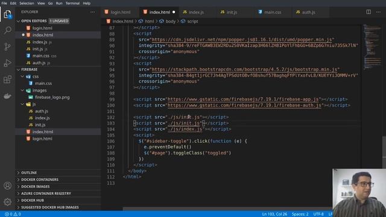Click the horizontal editor scrollbar
Image resolution: width=386 pixels, height=217 pixels.
227,209
